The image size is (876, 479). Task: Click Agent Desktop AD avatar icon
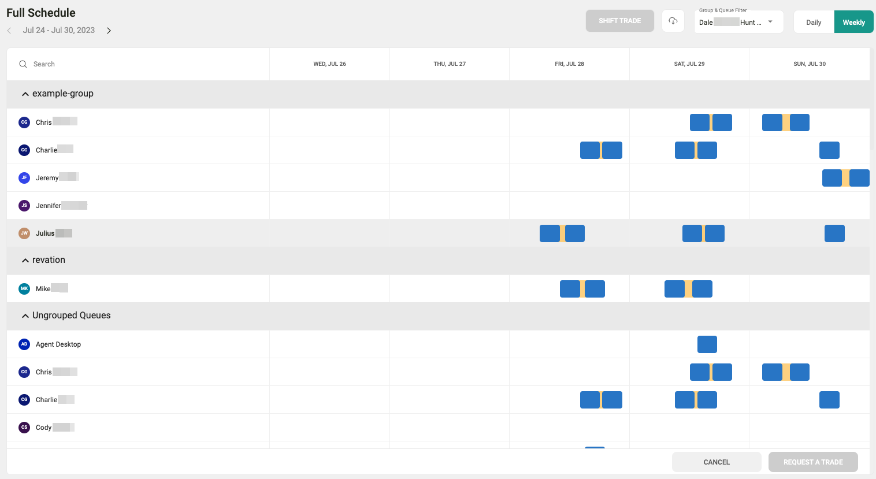24,344
